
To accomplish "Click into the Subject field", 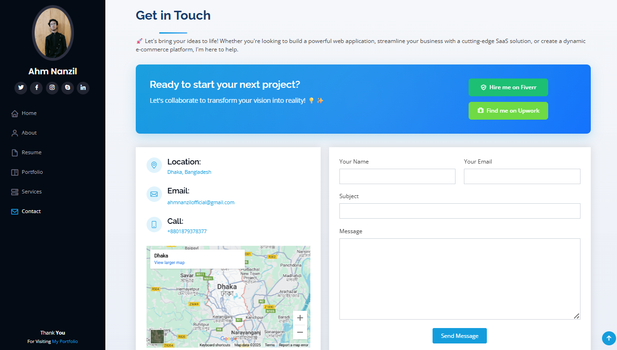I will 460,211.
